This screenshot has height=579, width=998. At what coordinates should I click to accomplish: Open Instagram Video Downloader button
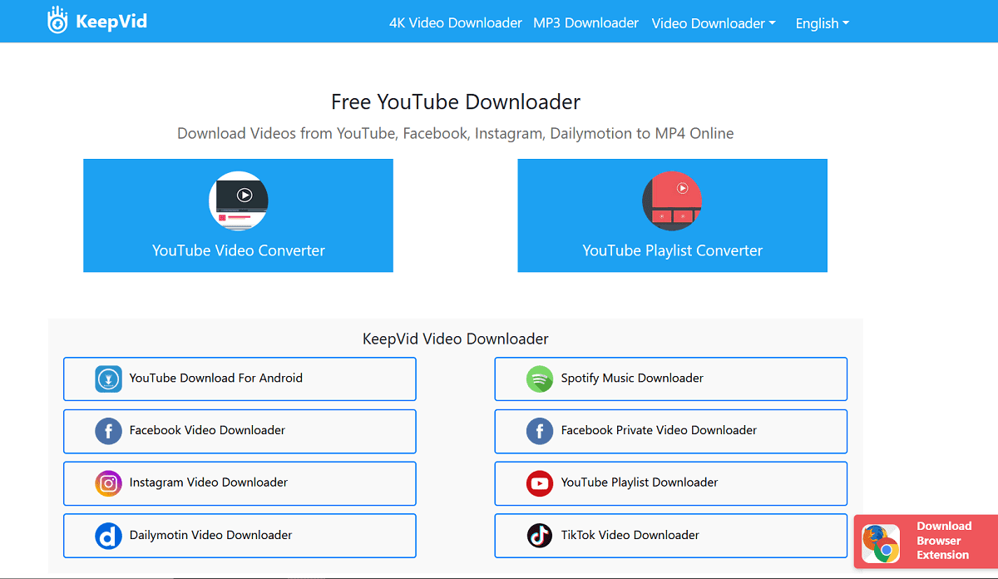(240, 483)
